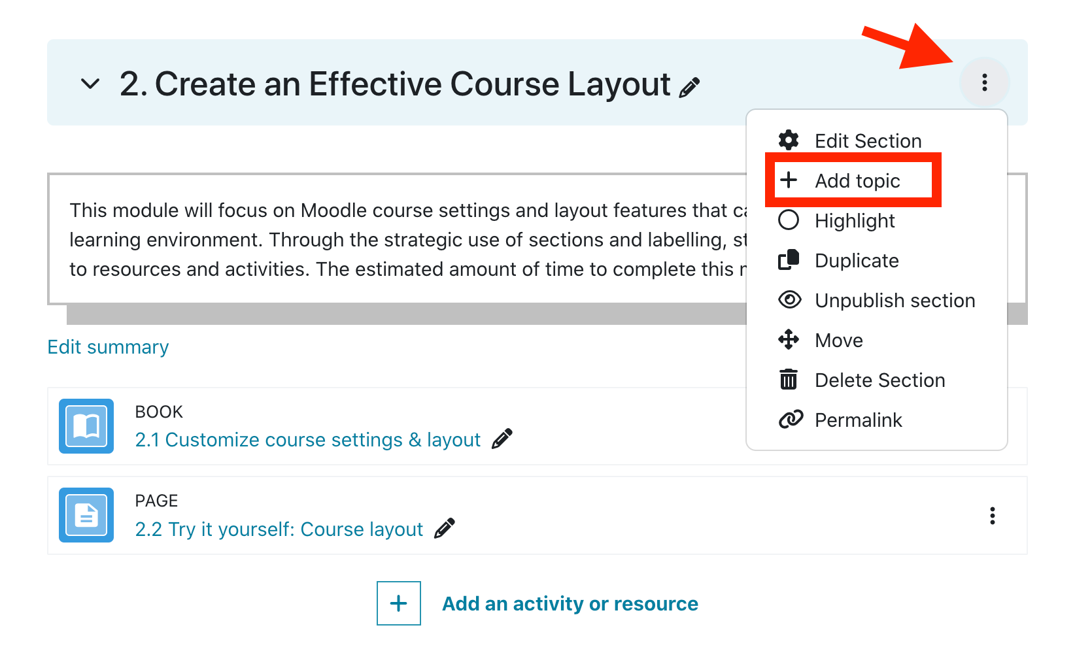Click the pencil icon beside the 2.2 link
This screenshot has height=651, width=1075.
click(444, 528)
